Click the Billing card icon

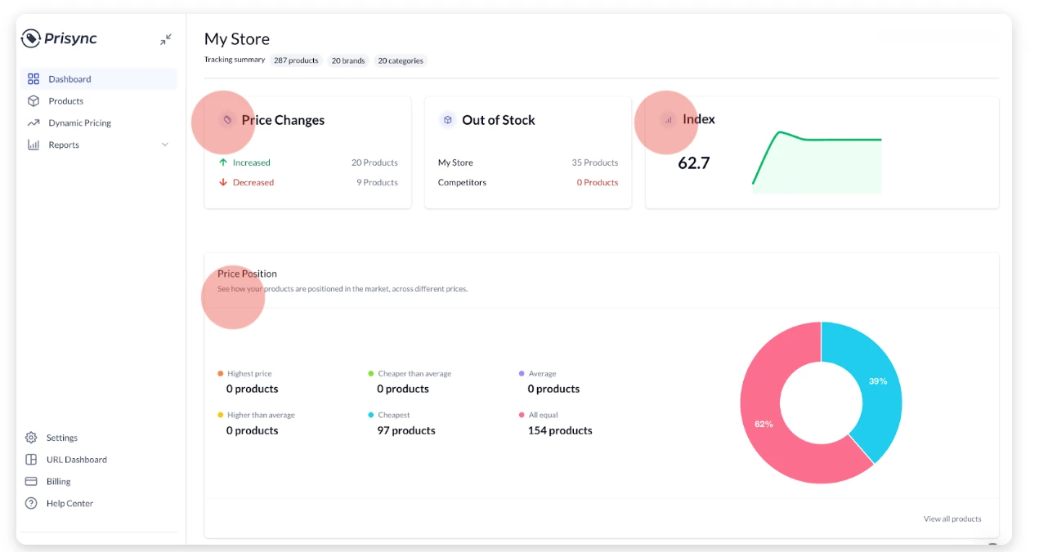click(31, 482)
